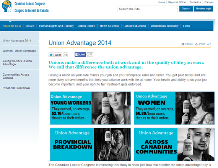Click the Print printer icon
This screenshot has width=218, height=168.
pos(197,44)
